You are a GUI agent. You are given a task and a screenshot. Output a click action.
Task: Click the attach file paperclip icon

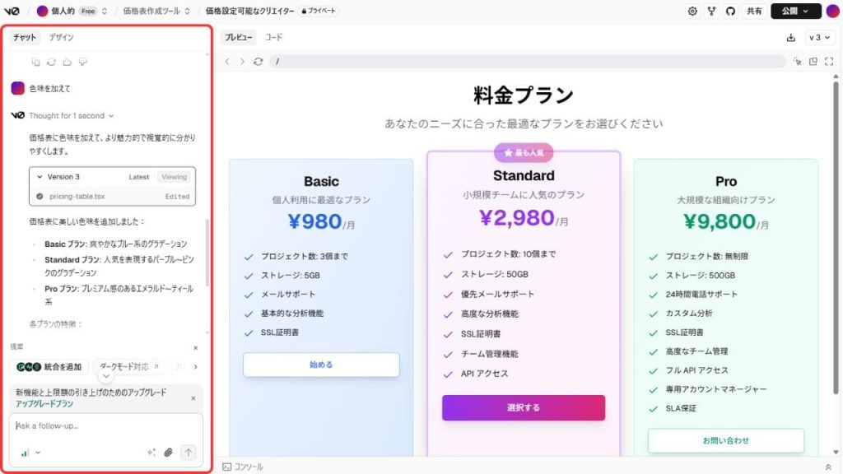(168, 453)
